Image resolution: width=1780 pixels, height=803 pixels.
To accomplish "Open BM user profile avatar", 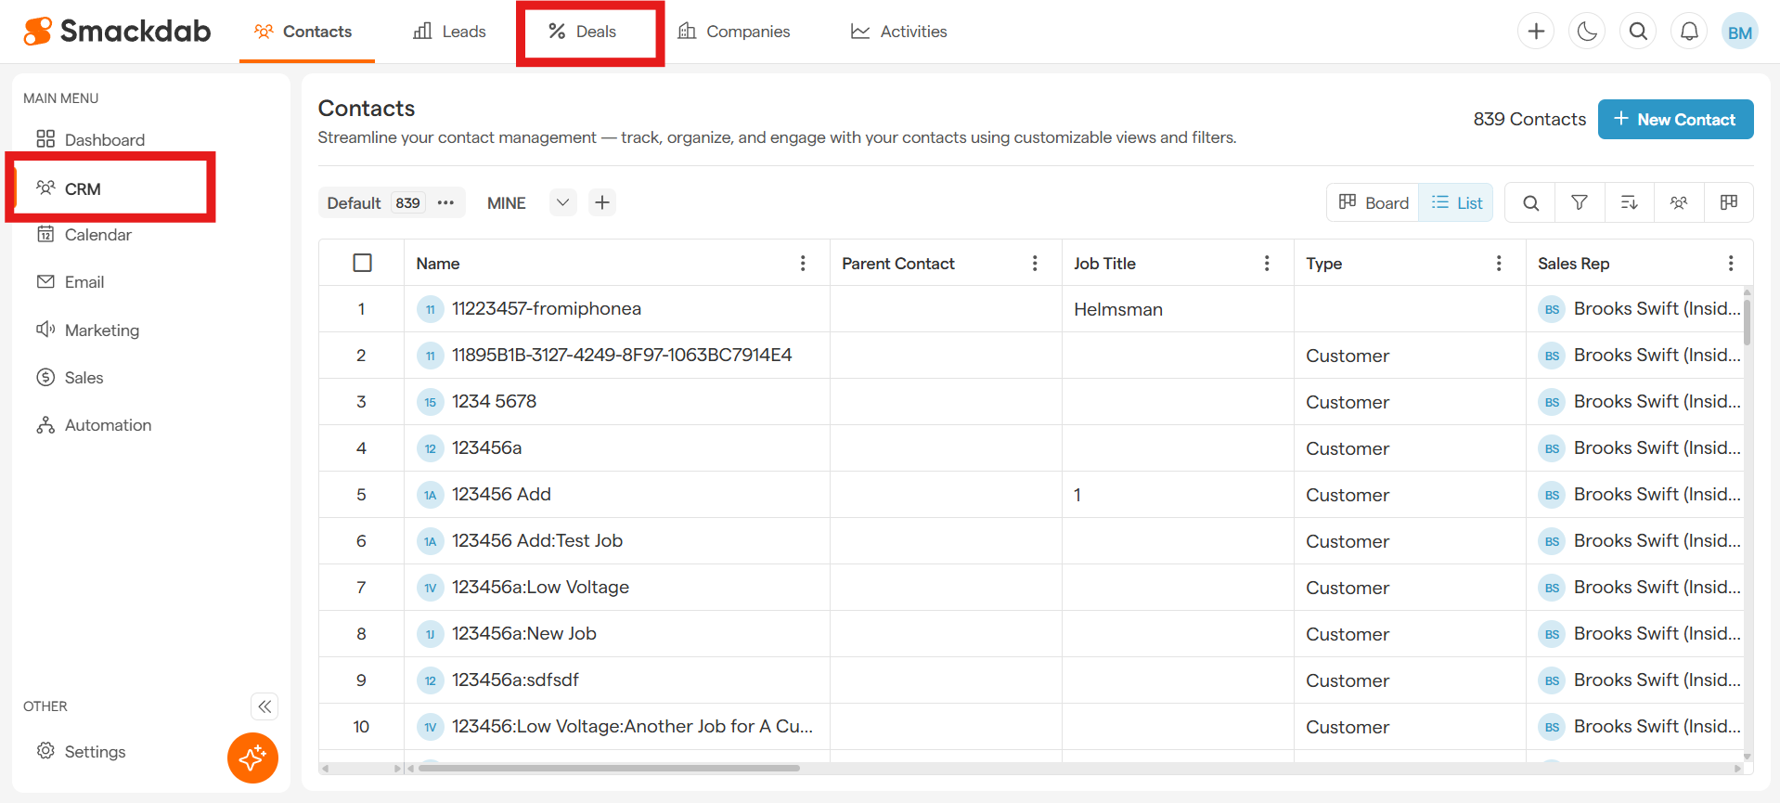I will (1739, 32).
